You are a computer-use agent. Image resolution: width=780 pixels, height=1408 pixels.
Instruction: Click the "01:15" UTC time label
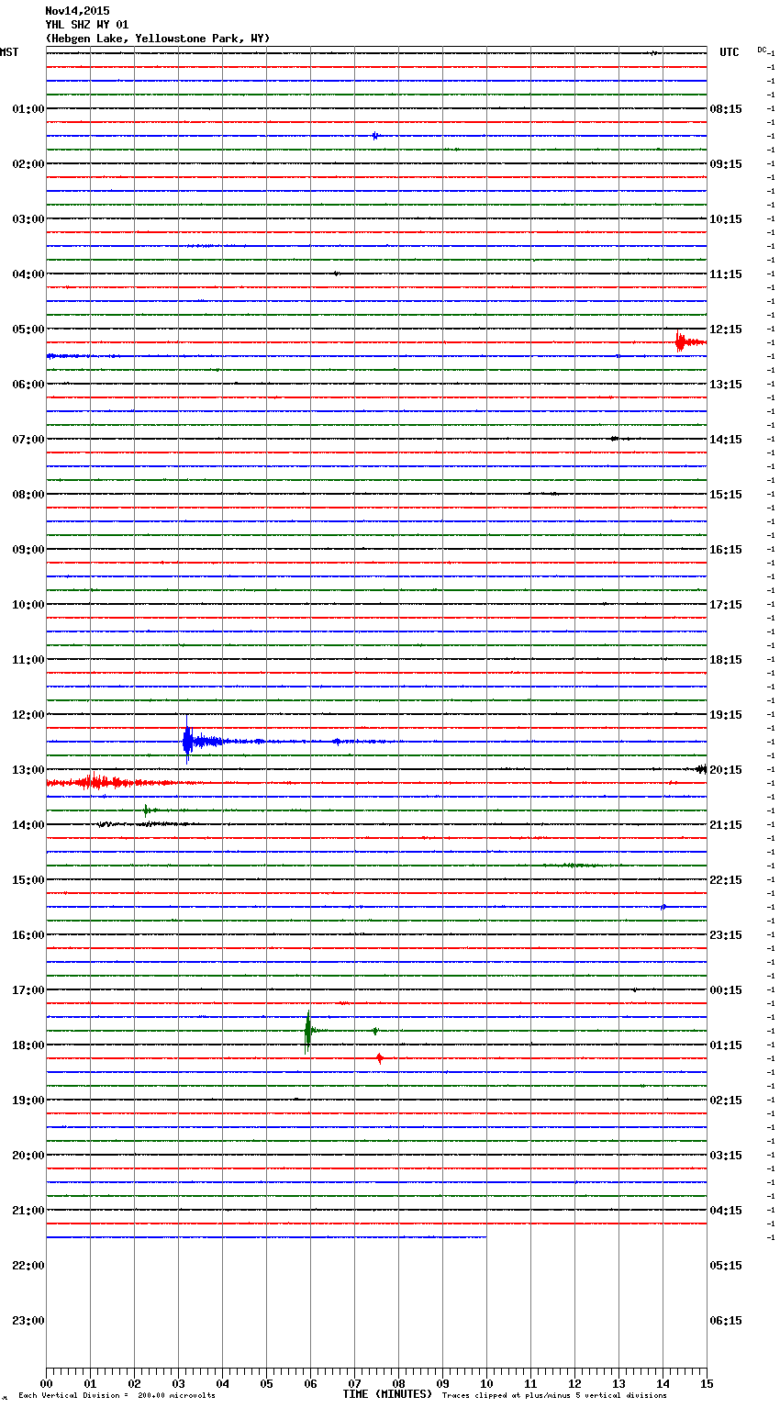point(726,1045)
